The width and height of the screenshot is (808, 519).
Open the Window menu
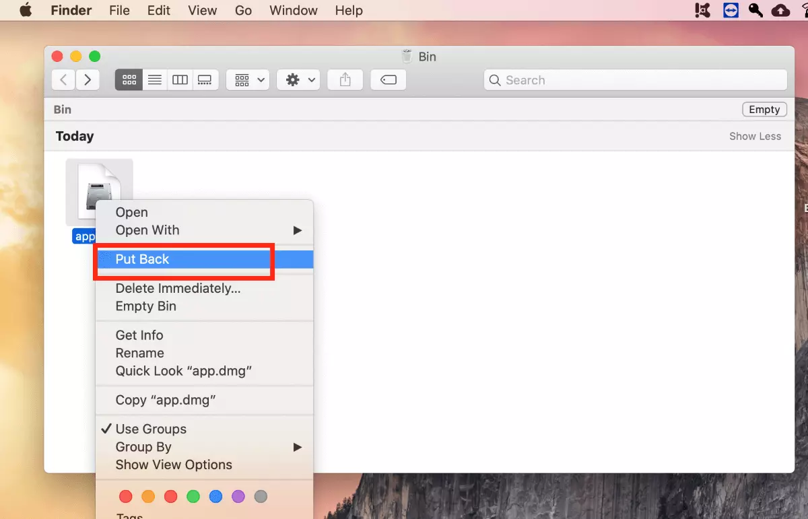click(294, 10)
